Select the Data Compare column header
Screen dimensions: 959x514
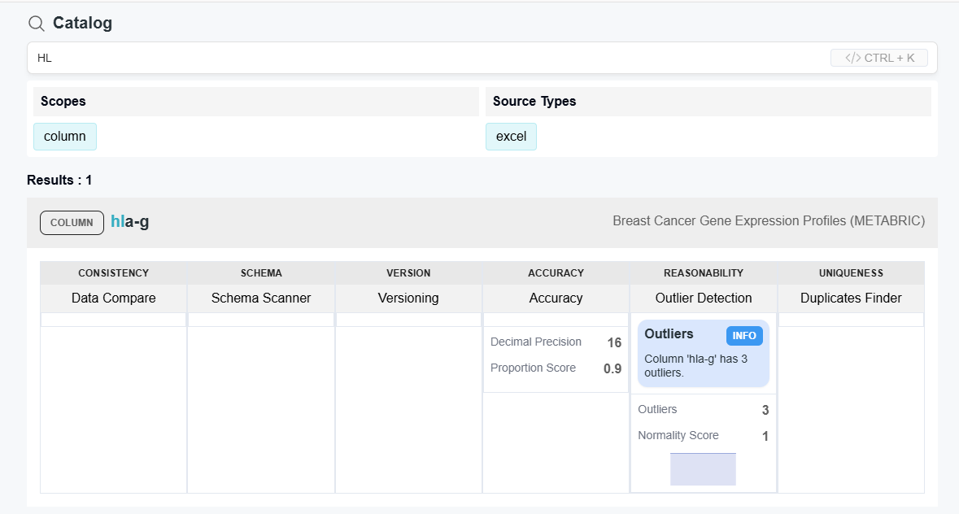113,298
